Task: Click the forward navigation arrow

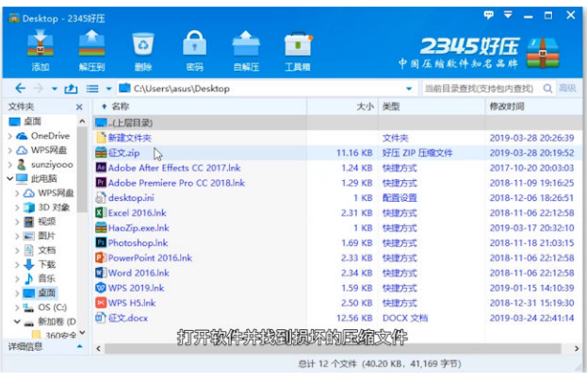Action: tap(38, 89)
